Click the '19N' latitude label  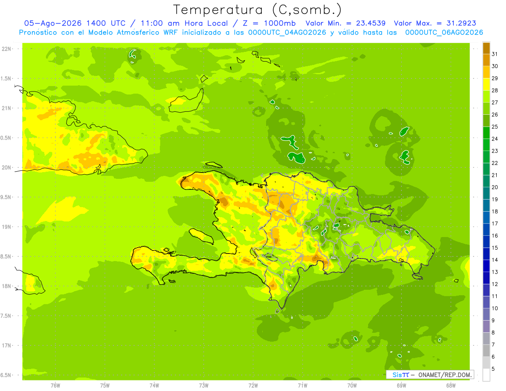click(6, 227)
